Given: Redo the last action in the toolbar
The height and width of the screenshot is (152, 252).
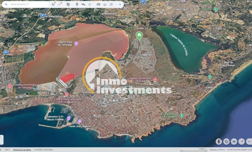Looking at the screenshot, I should point(60,4).
